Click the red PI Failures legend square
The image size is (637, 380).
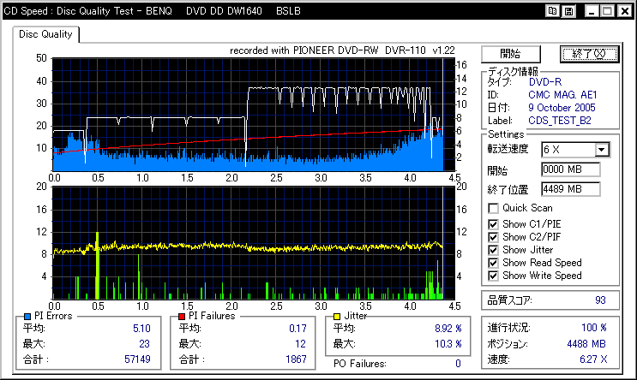click(x=182, y=316)
